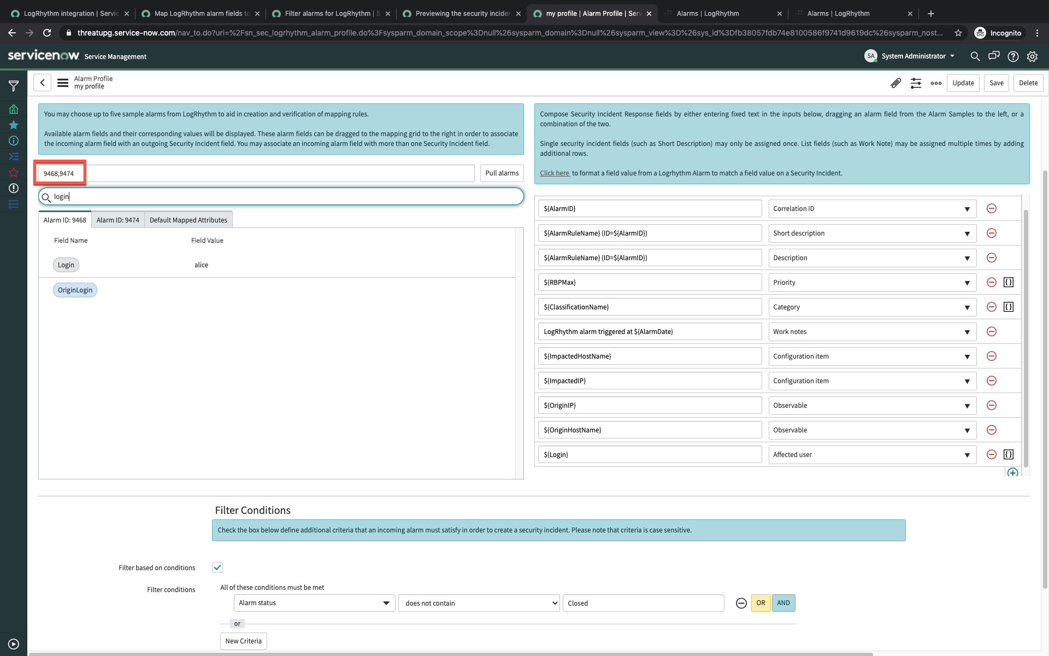The width and height of the screenshot is (1049, 656).
Task: Open the personalize form sliders icon
Action: tap(916, 83)
